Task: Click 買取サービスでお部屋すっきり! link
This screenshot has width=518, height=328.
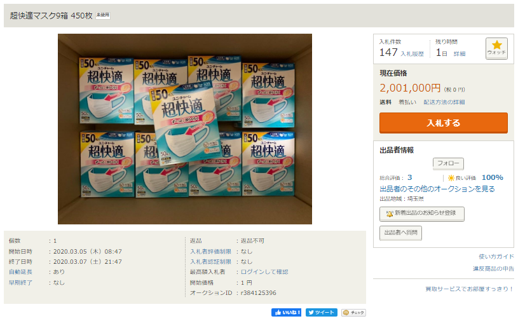Action: pyautogui.click(x=470, y=289)
